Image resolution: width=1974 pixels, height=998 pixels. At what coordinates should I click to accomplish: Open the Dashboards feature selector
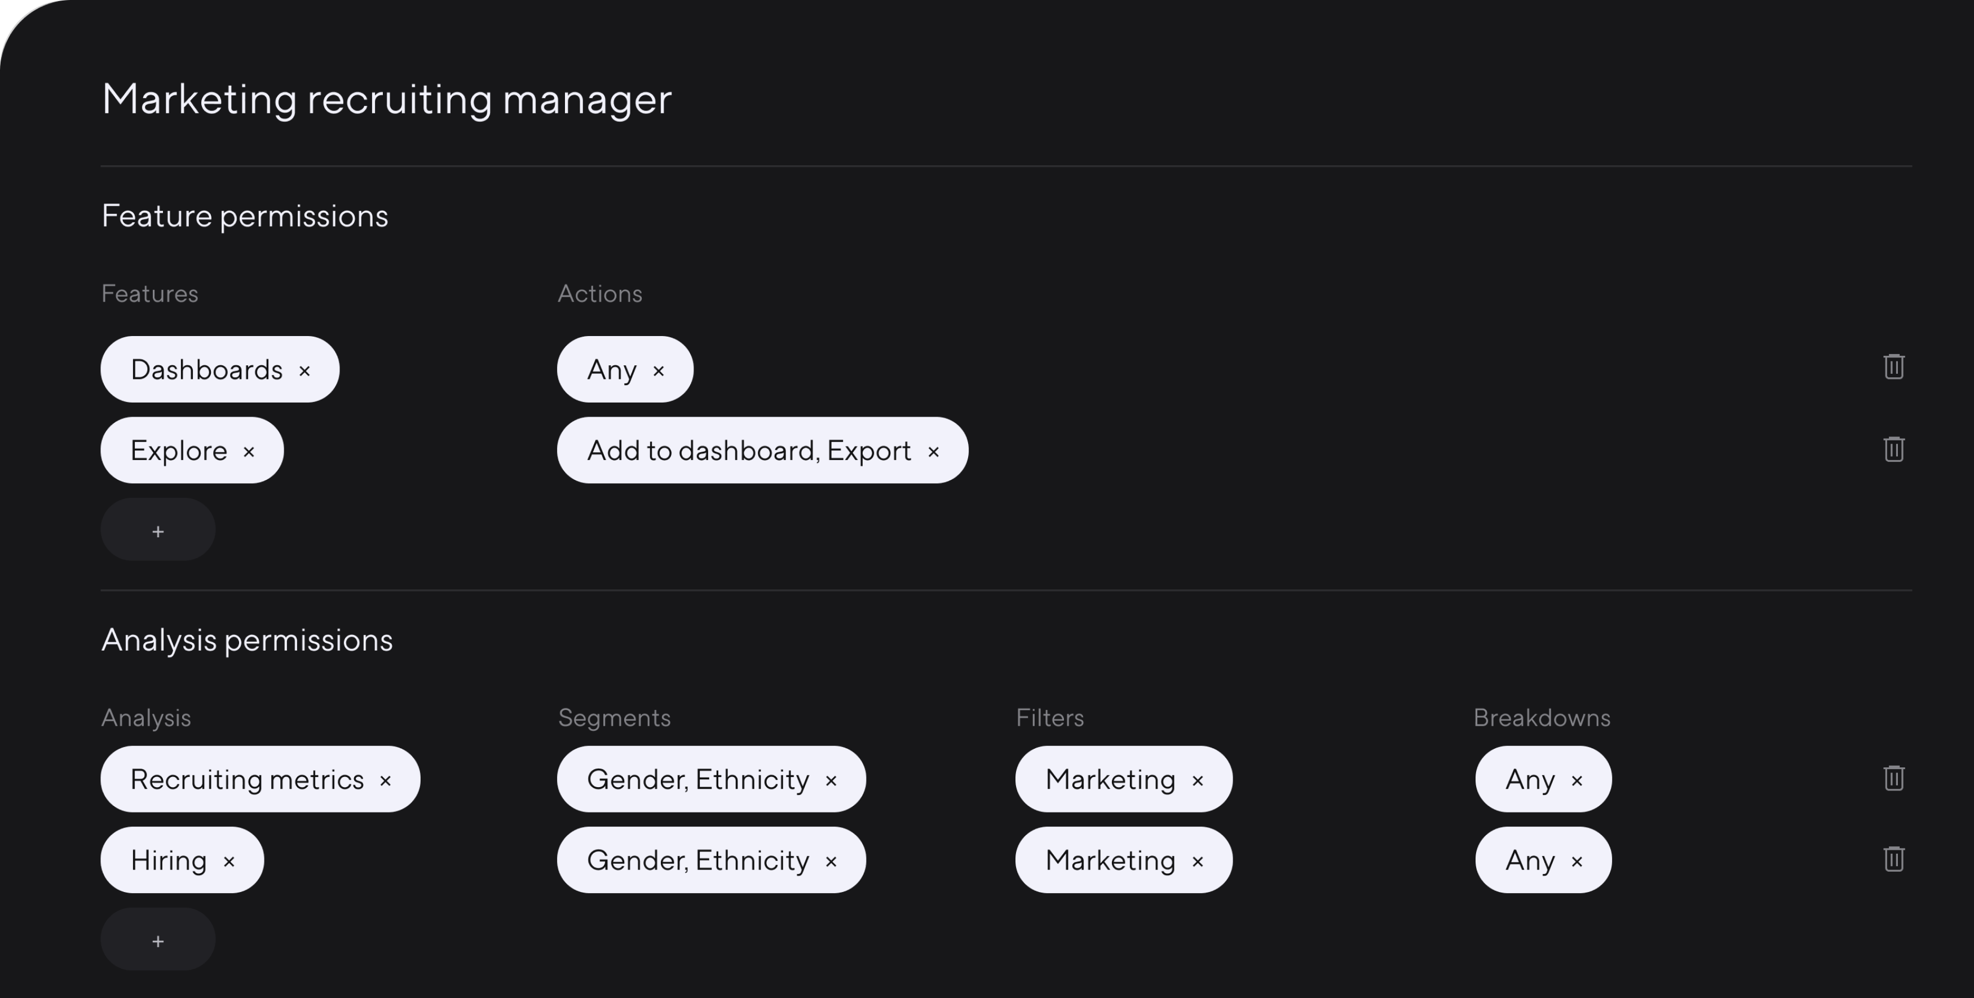[205, 369]
